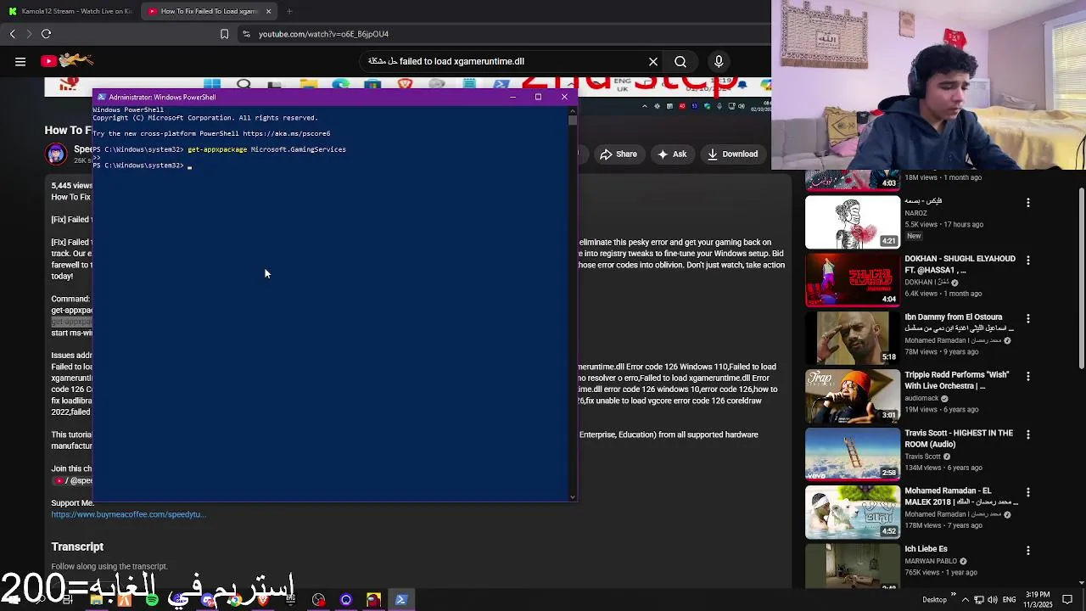1086x611 pixels.
Task: Switch ENG input language
Action: point(1010,600)
